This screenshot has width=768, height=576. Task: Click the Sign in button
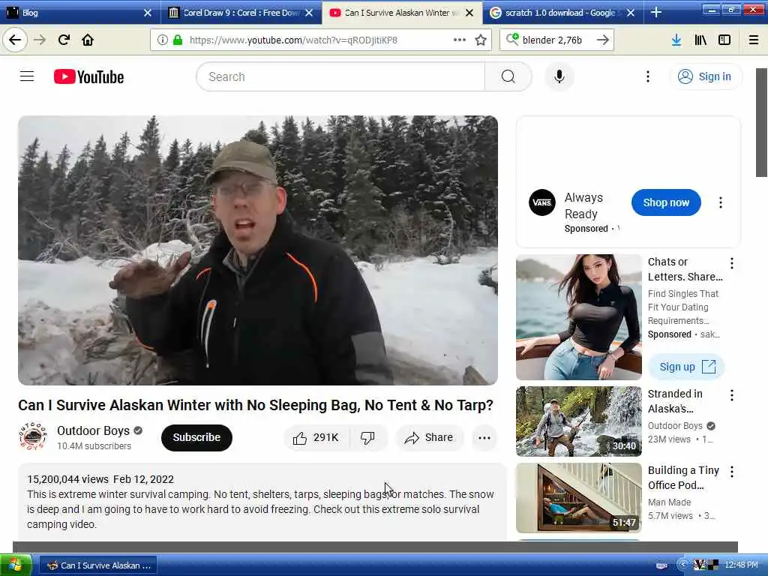[x=705, y=77]
